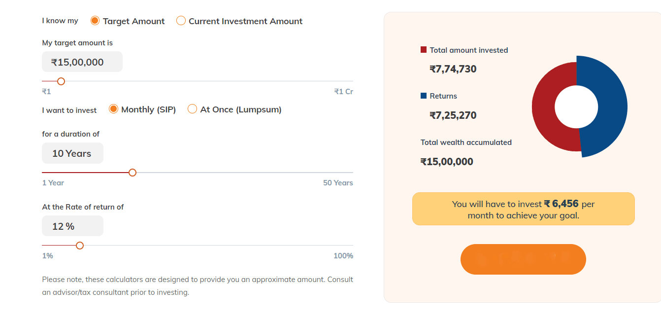Click the 1 Year label of duration slider

pos(53,183)
